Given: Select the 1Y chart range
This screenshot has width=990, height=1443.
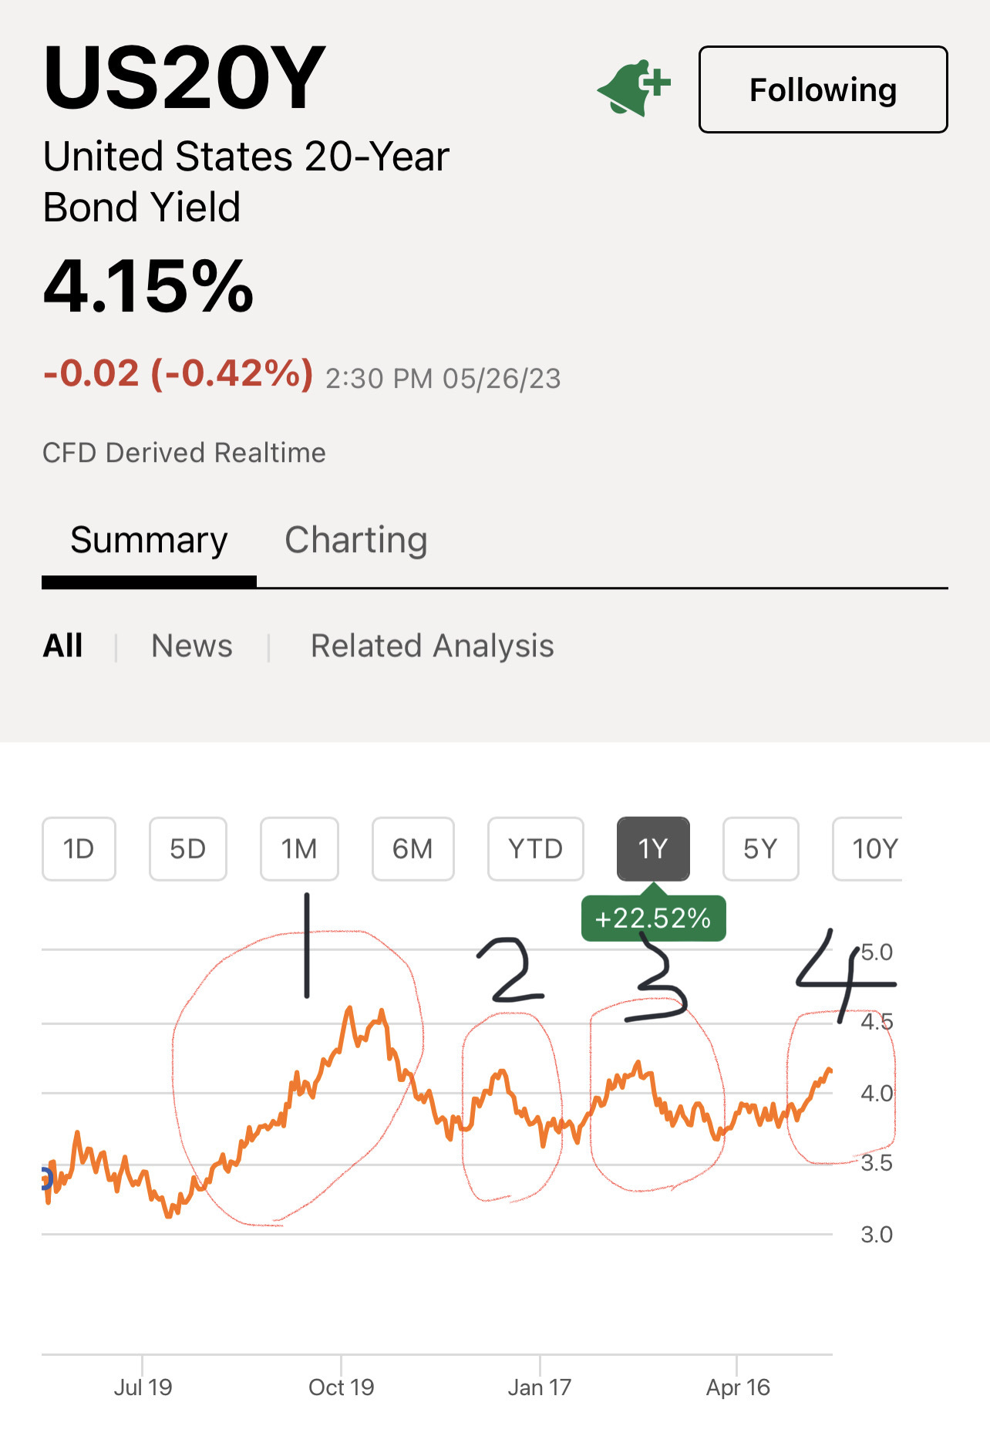Looking at the screenshot, I should pos(653,848).
